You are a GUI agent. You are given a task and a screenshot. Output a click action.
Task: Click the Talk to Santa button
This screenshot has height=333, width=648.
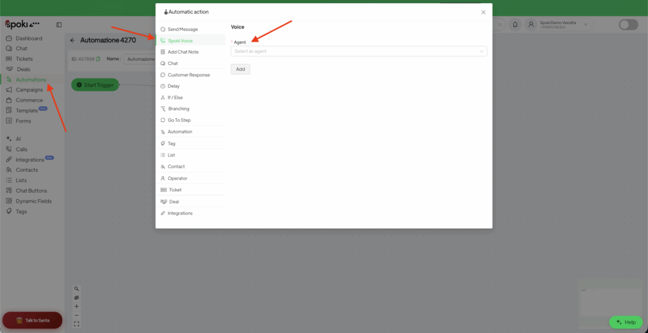tap(32, 320)
